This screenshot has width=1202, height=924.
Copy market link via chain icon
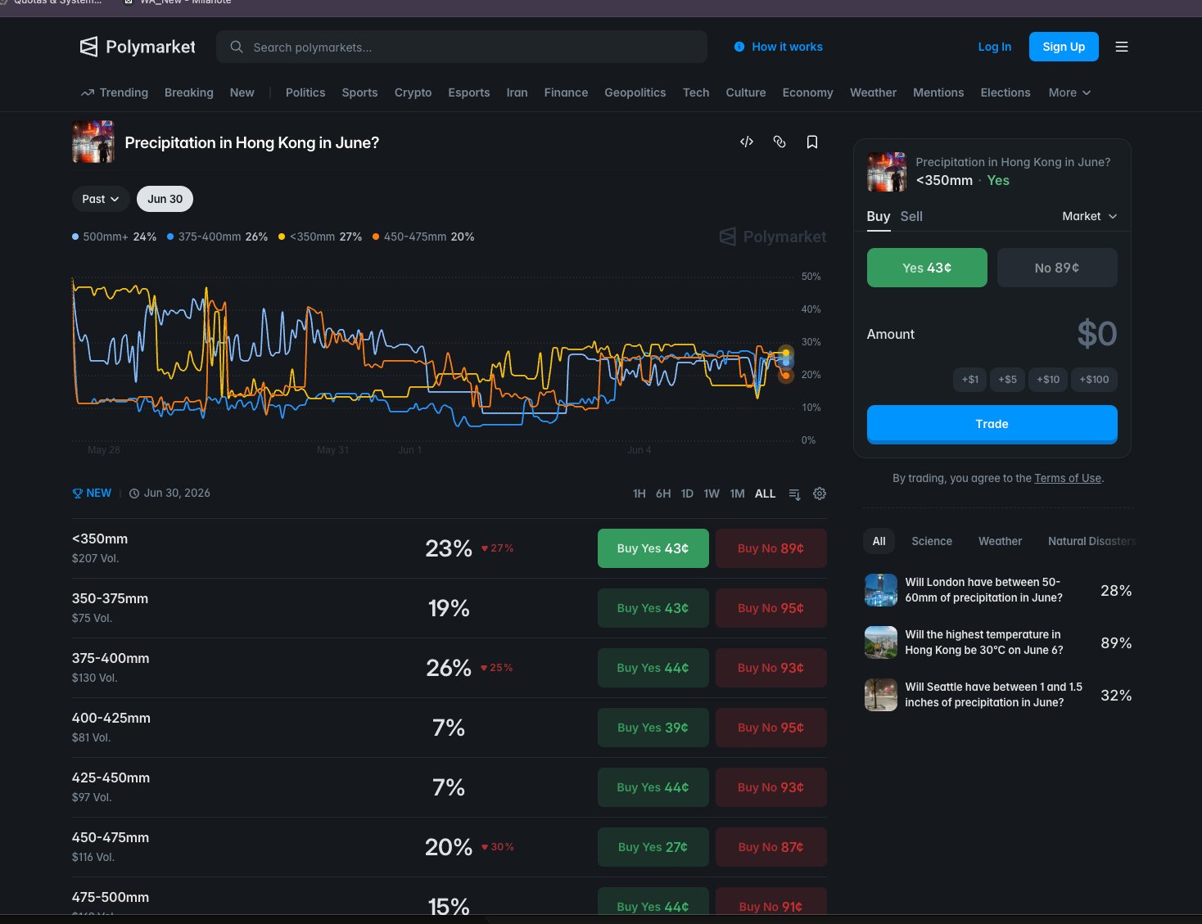click(779, 142)
